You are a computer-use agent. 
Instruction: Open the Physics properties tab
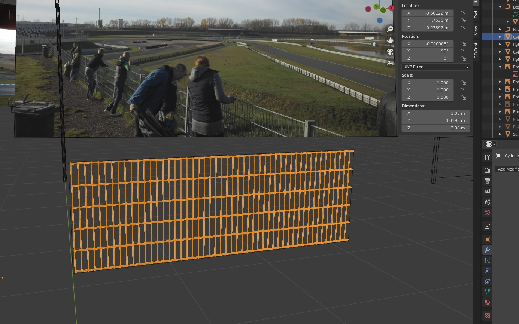487,271
